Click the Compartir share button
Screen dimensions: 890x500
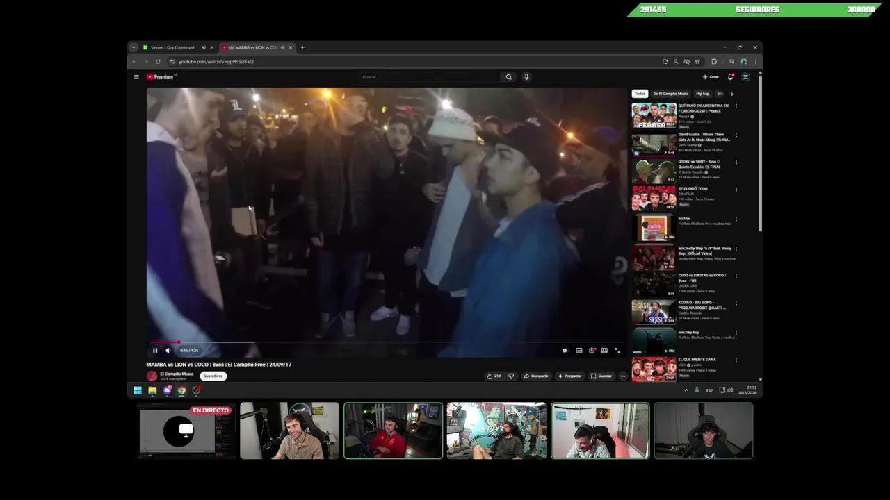[x=536, y=376]
